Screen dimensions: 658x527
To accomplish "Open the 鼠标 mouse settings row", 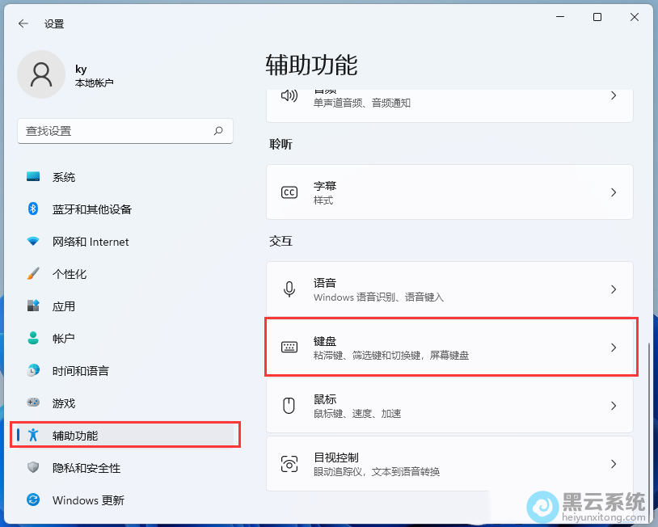I will click(449, 406).
